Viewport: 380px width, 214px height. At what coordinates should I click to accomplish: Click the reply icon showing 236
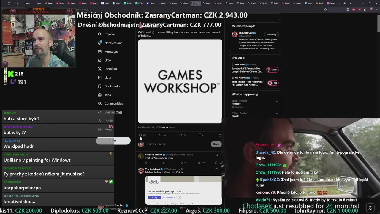(142, 135)
